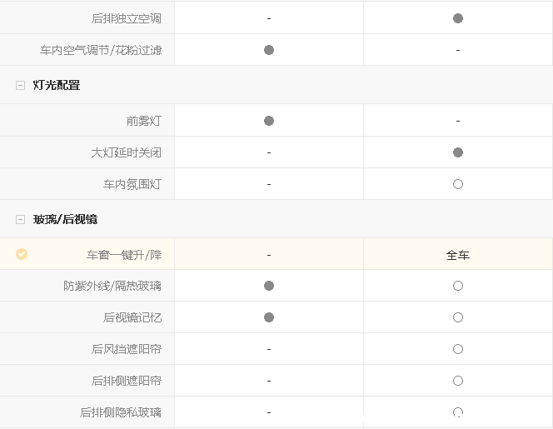The height and width of the screenshot is (429, 553).
Task: Click hollow circle for 车内氛围灯
Action: pyautogui.click(x=458, y=184)
